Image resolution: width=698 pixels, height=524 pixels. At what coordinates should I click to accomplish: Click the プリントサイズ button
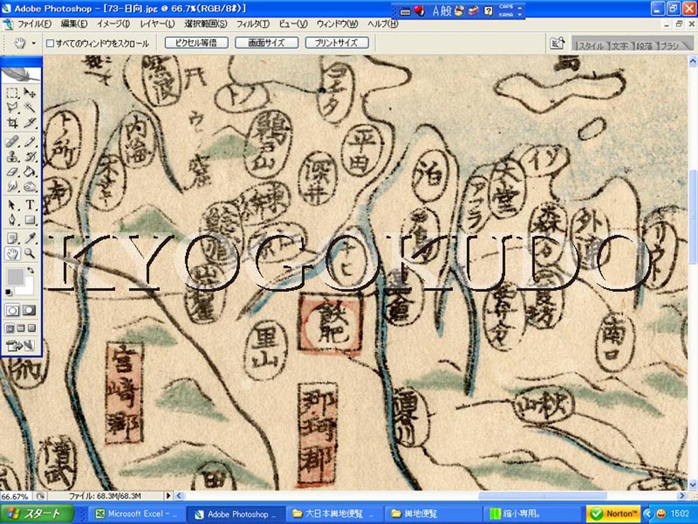click(x=337, y=43)
